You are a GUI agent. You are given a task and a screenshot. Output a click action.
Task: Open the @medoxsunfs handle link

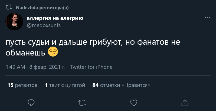click(x=44, y=25)
